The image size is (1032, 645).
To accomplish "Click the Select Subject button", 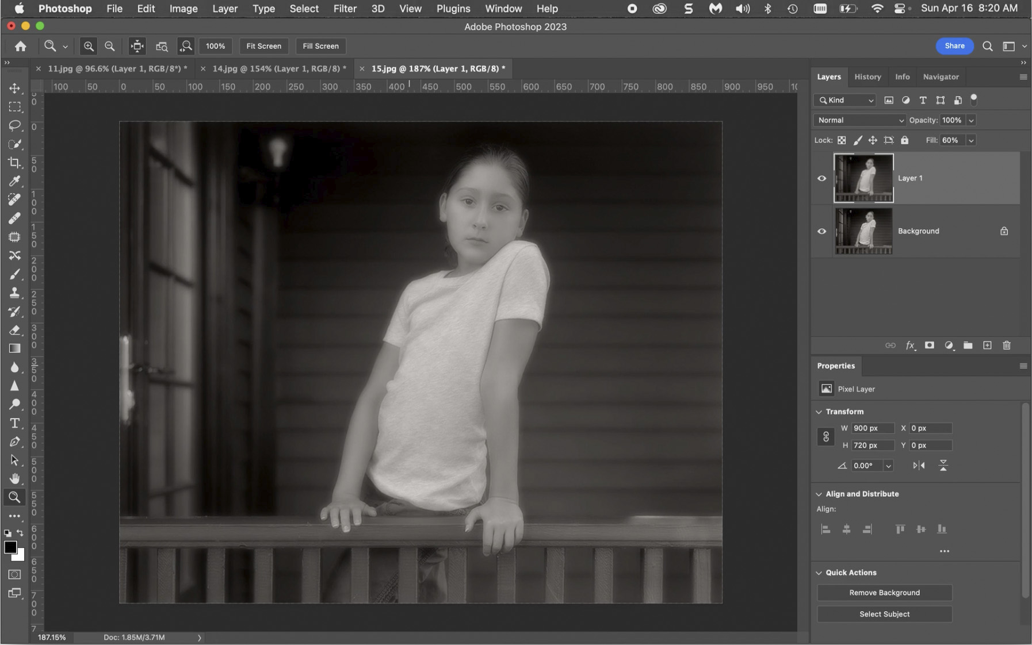I will [884, 614].
